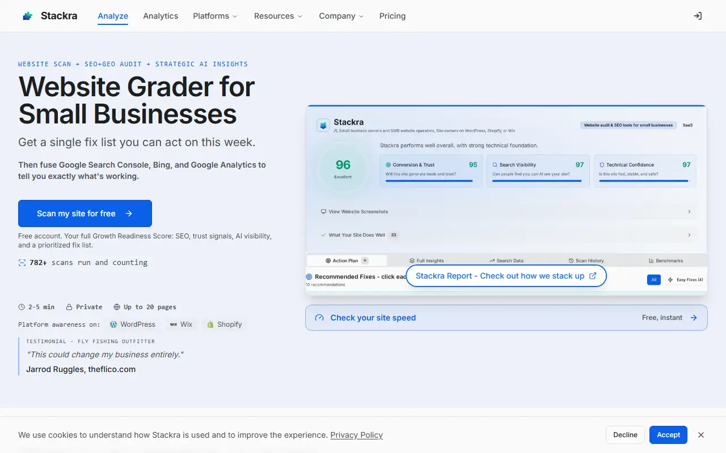Image resolution: width=726 pixels, height=453 pixels.
Task: Click the Stackra logo icon in header
Action: [x=27, y=16]
